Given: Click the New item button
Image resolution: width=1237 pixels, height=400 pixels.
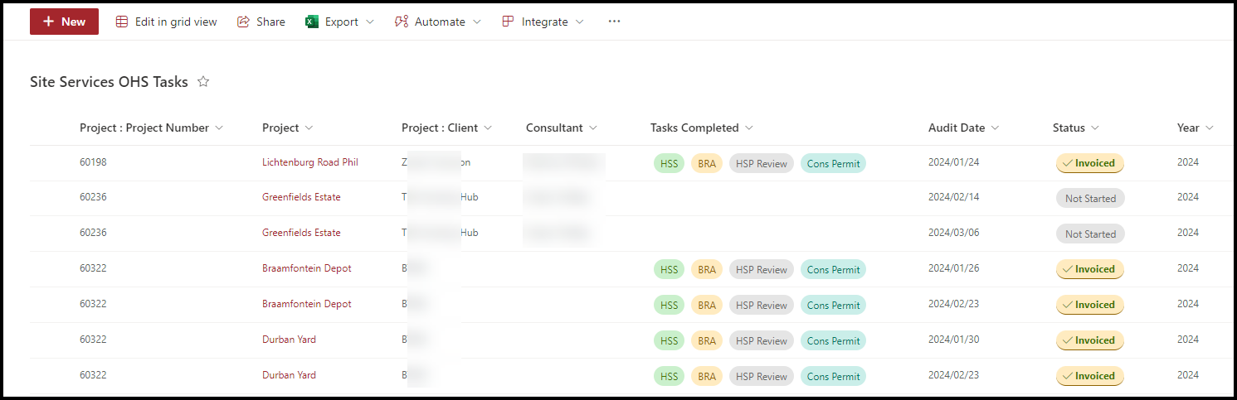Looking at the screenshot, I should [64, 22].
